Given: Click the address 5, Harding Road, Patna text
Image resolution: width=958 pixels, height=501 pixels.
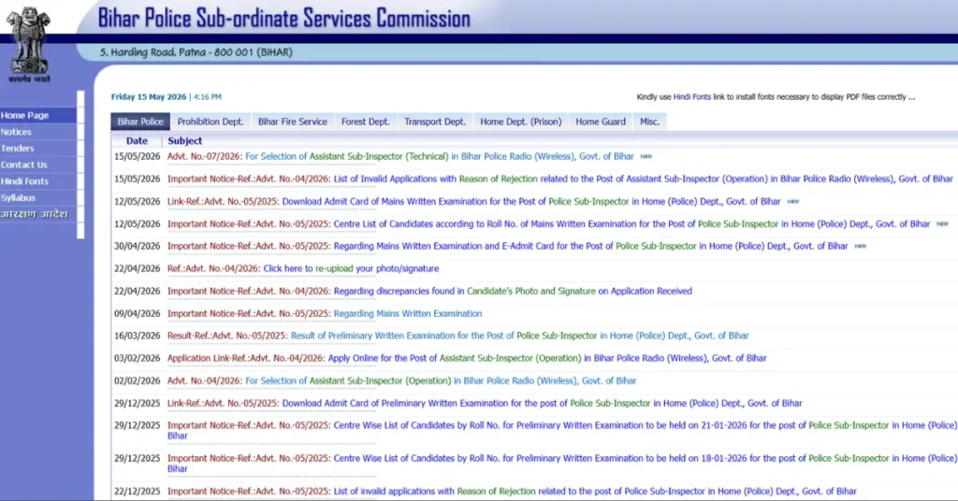Looking at the screenshot, I should [x=196, y=52].
